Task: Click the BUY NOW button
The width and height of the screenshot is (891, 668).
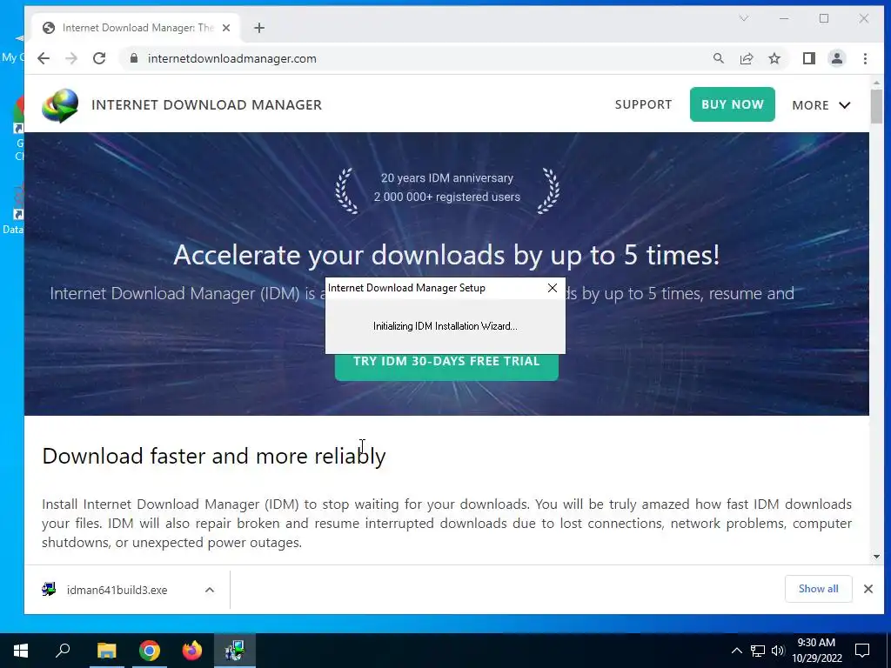Action: 733,104
